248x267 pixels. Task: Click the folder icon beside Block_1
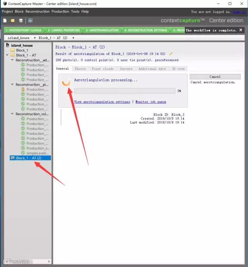point(12,50)
